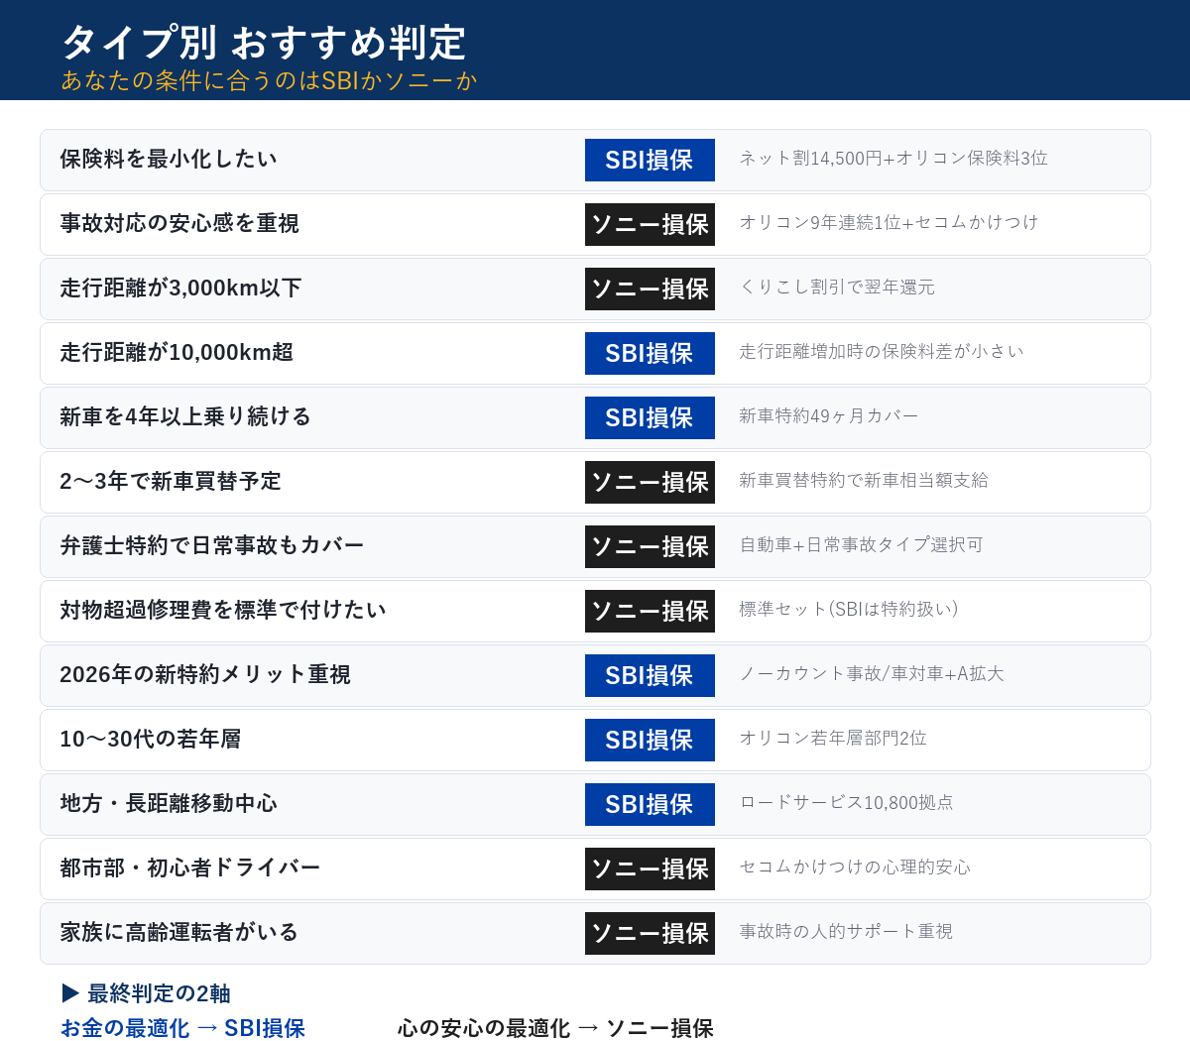Click the タイプ別 おすすめ判定 header
The image size is (1190, 1041).
pos(266,43)
